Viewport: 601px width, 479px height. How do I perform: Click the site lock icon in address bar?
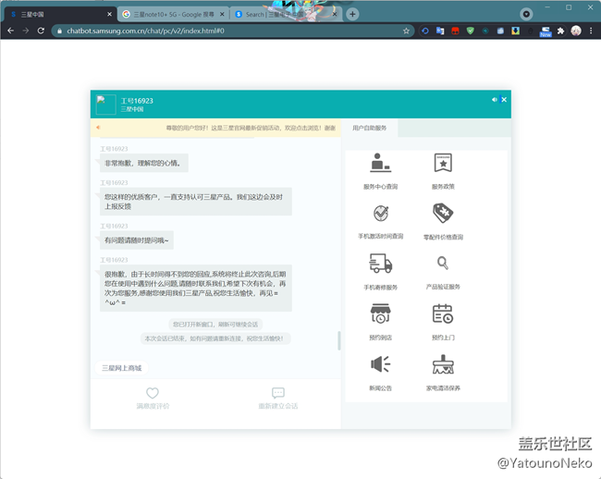tap(59, 31)
